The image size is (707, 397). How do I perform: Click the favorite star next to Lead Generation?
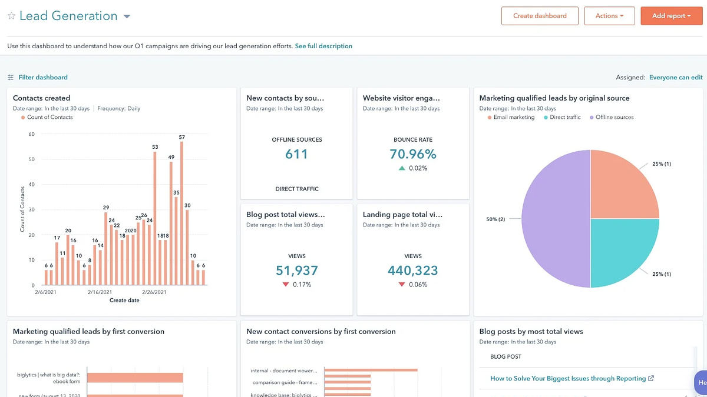11,16
